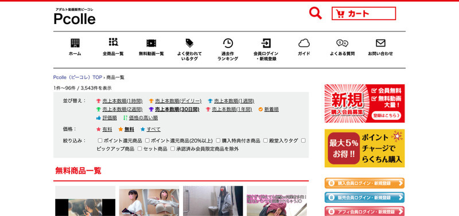Check the ポイント還元商品 checkbox
This screenshot has width=459, height=216.
pos(100,140)
